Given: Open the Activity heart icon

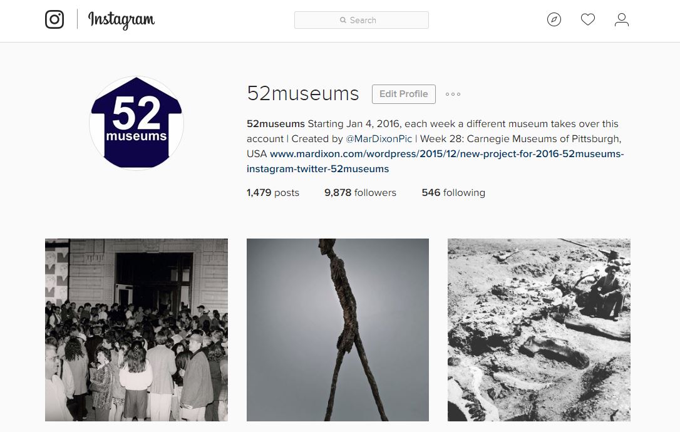Looking at the screenshot, I should click(x=587, y=19).
